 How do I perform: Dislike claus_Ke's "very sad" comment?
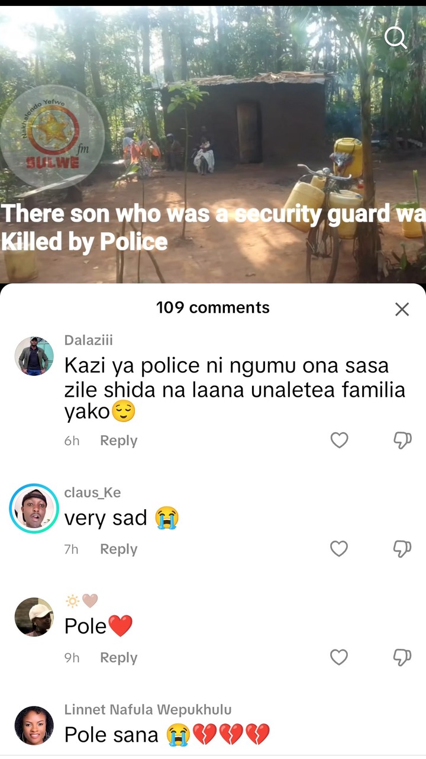(x=402, y=549)
